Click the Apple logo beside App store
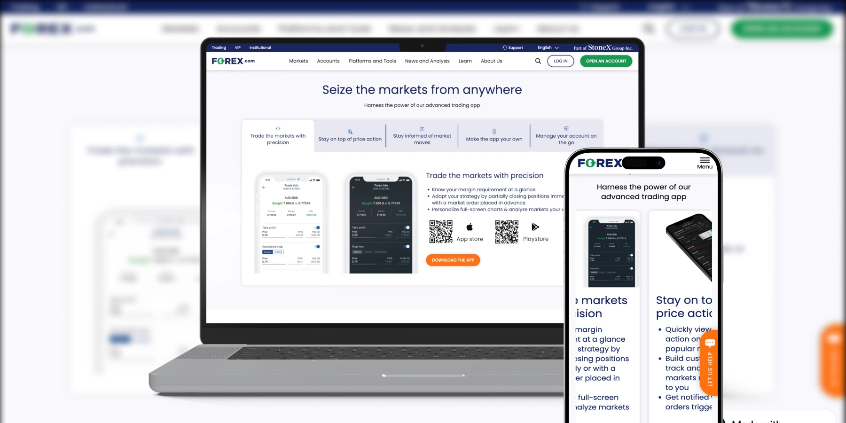Viewport: 846px width, 423px height. click(469, 226)
